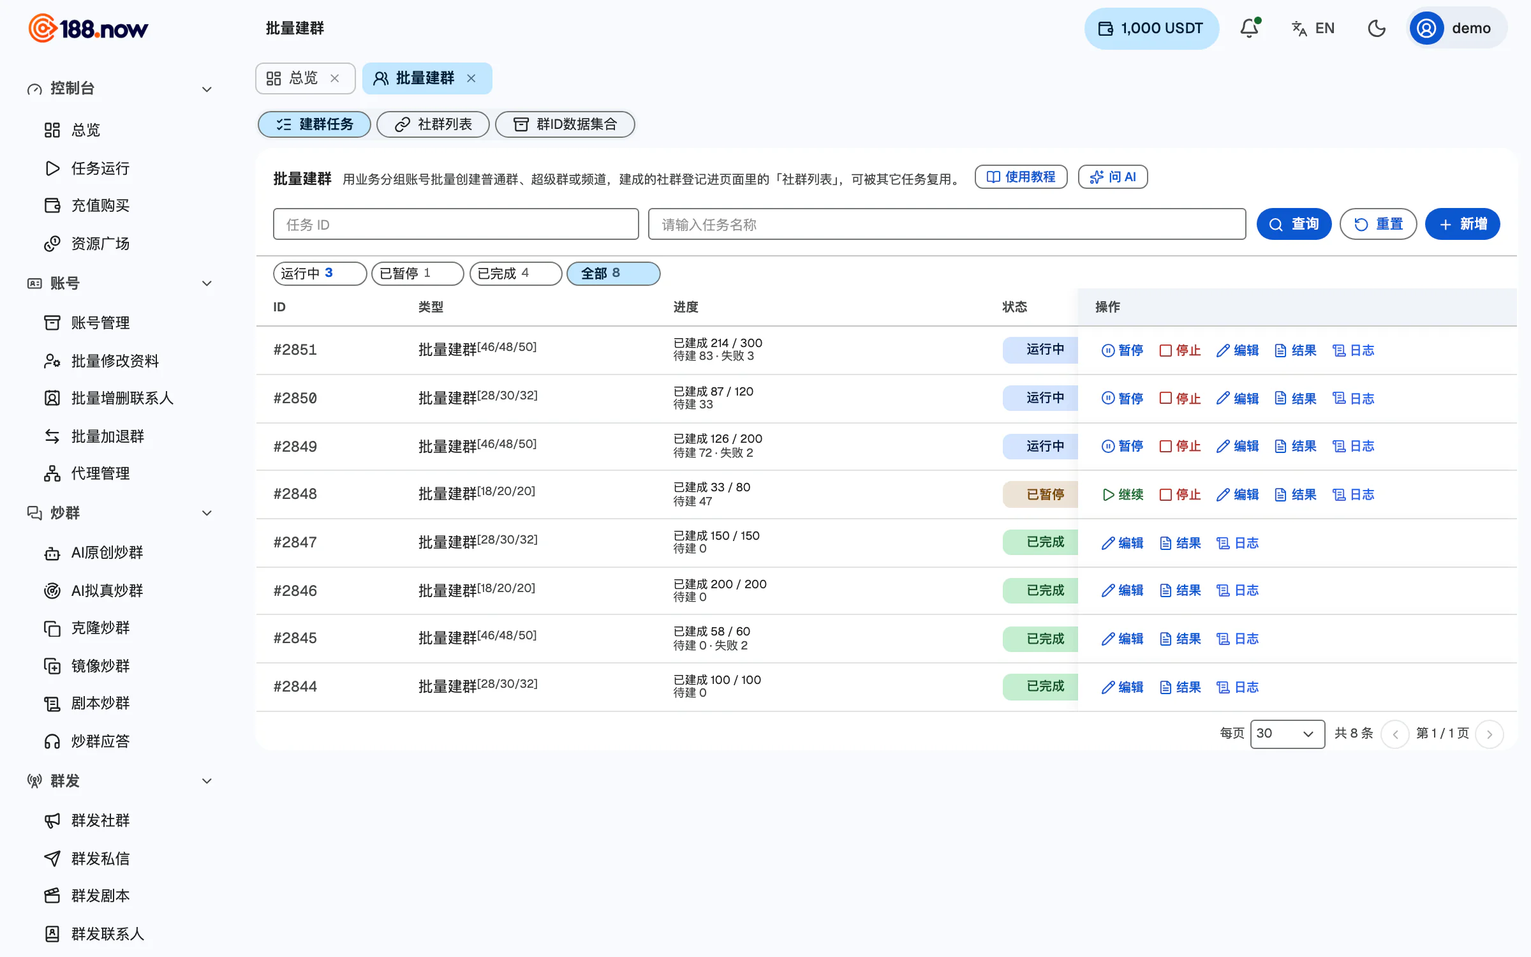Edit task #2849
The image size is (1531, 957).
[x=1237, y=446]
